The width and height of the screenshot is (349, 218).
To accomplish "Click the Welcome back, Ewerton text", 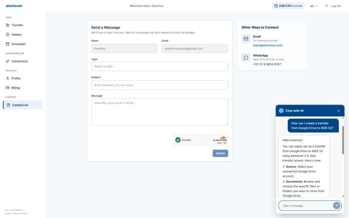I will click(147, 6).
